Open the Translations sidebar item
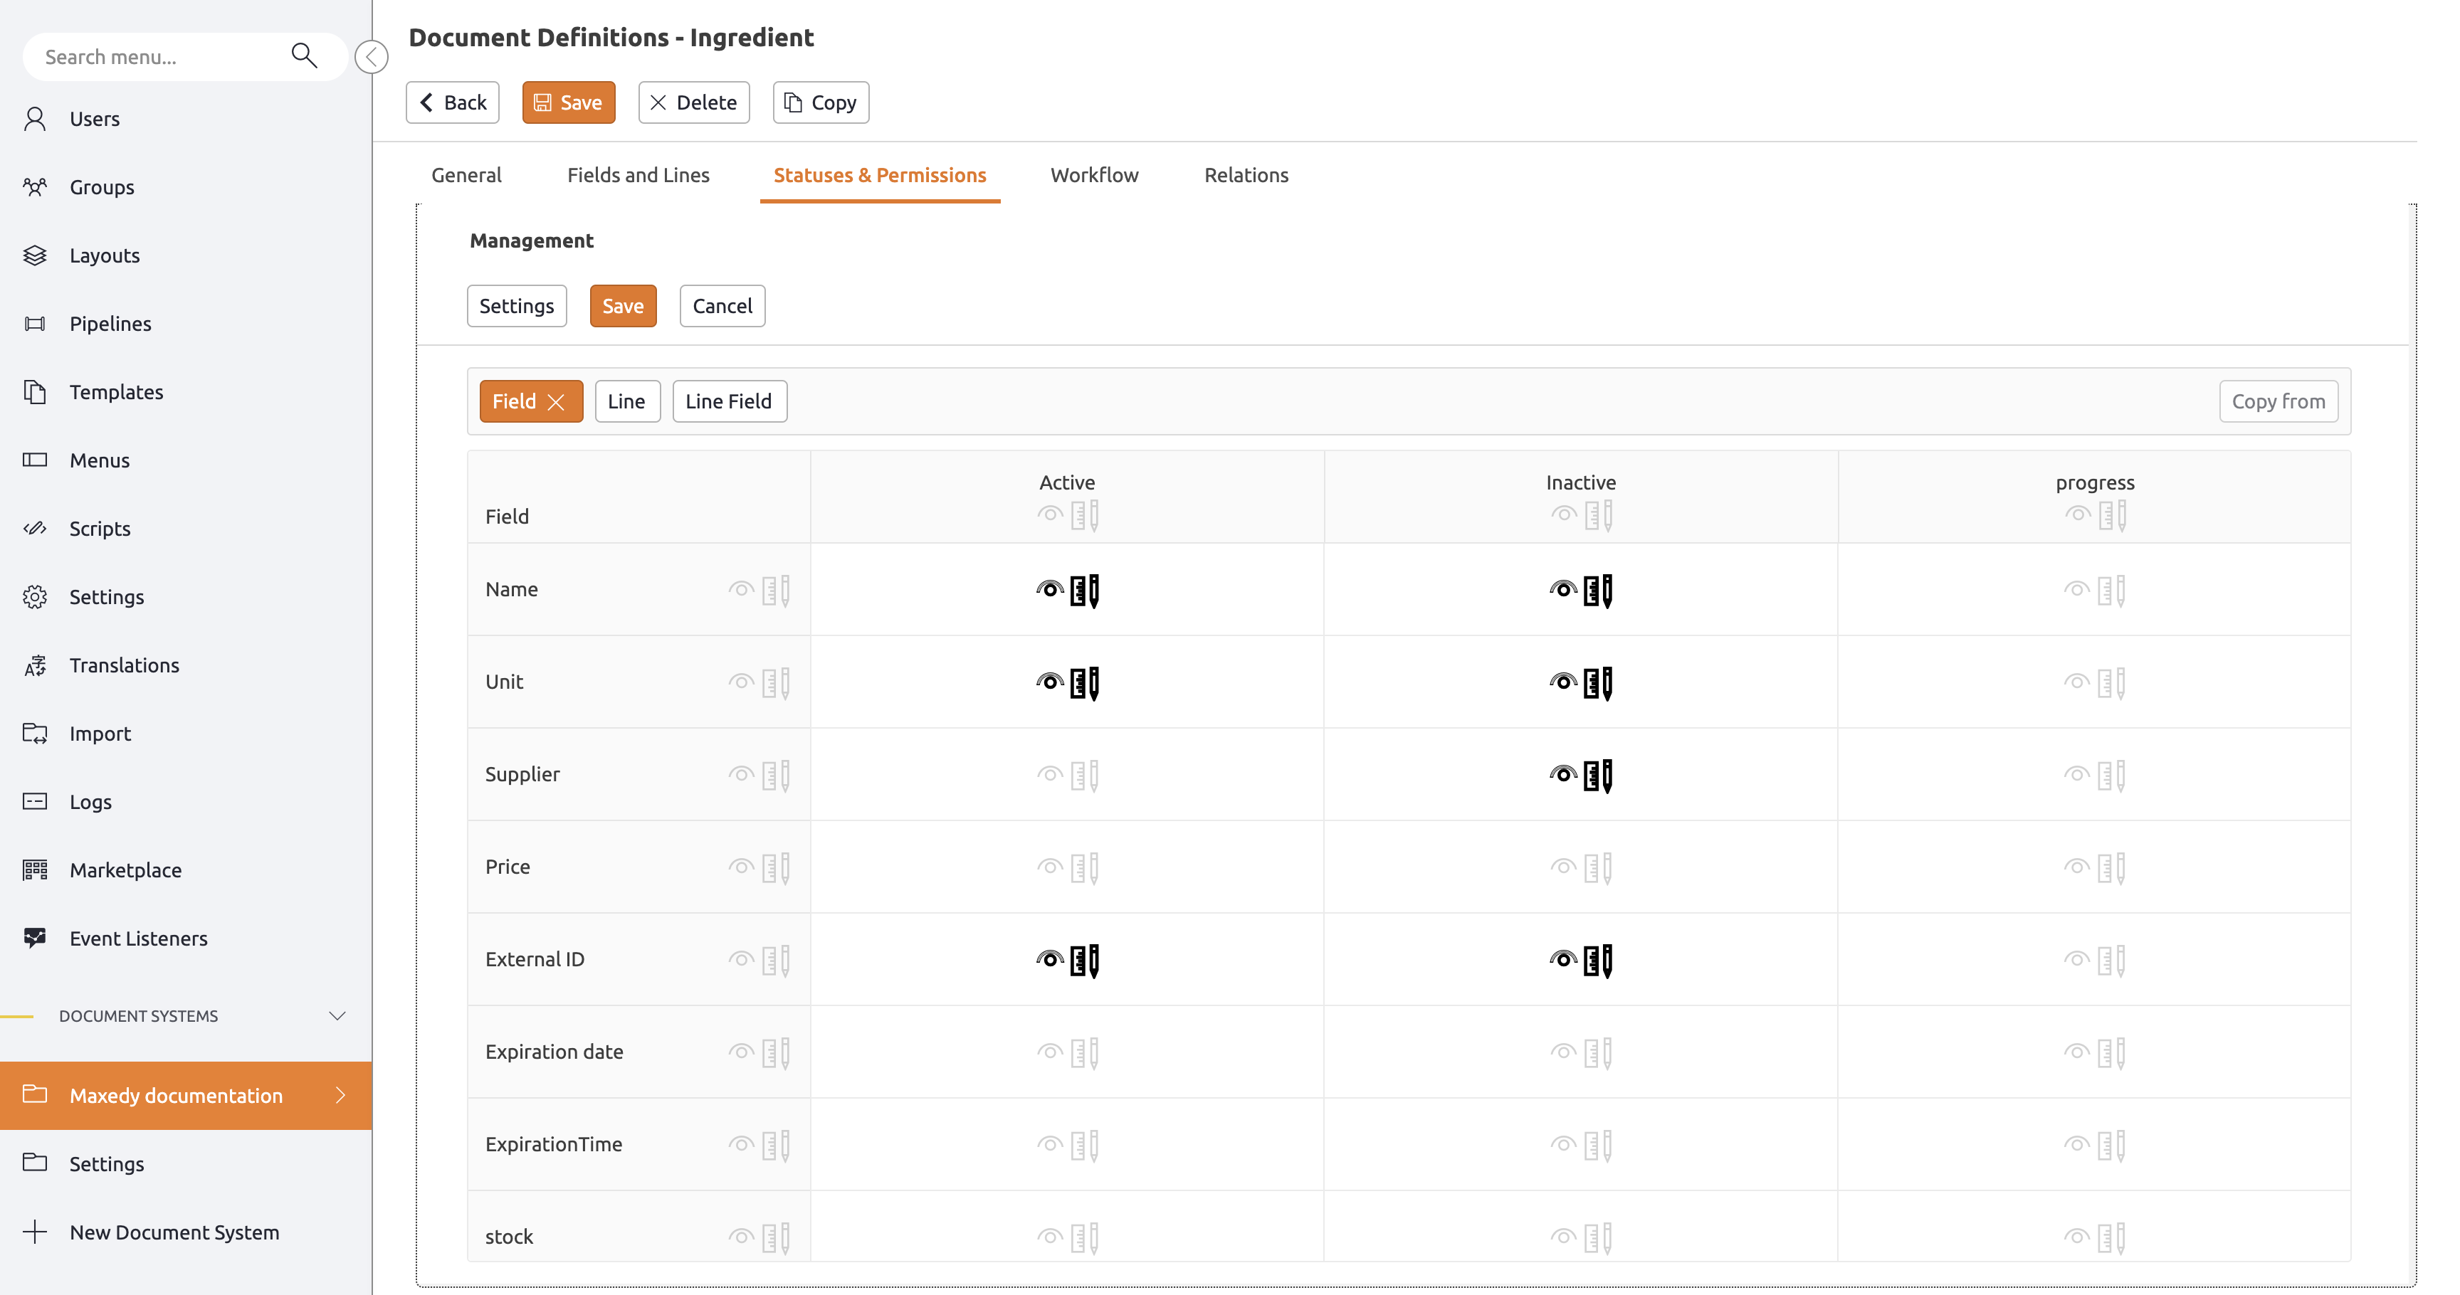The height and width of the screenshot is (1295, 2460). click(123, 665)
